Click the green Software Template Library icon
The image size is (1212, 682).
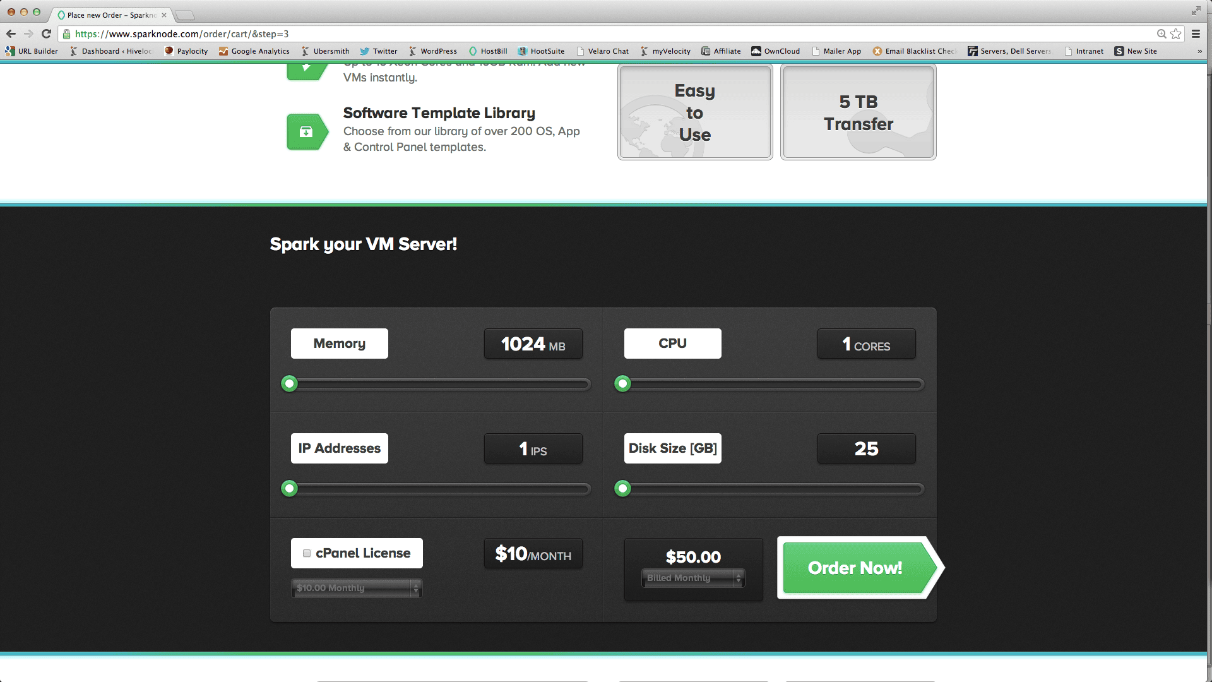pyautogui.click(x=307, y=132)
